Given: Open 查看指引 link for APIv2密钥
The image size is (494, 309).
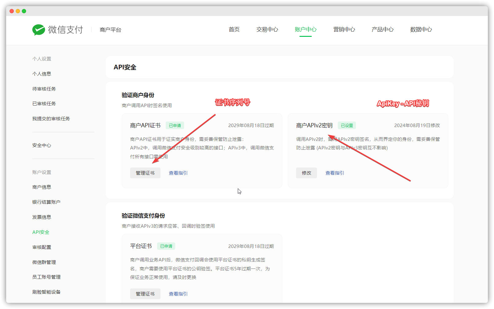Looking at the screenshot, I should coord(335,173).
